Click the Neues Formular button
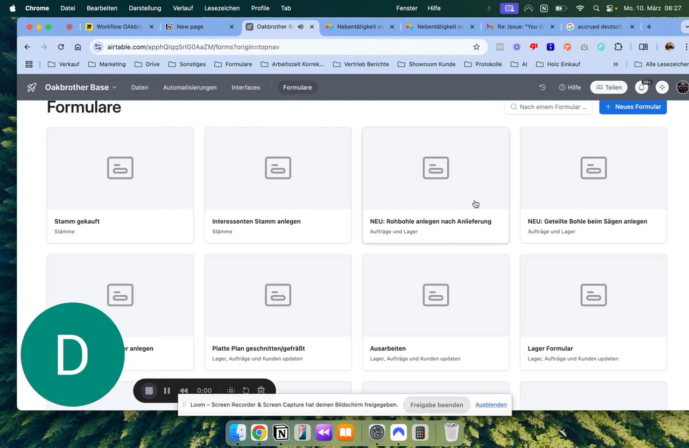The width and height of the screenshot is (689, 448). pyautogui.click(x=633, y=106)
